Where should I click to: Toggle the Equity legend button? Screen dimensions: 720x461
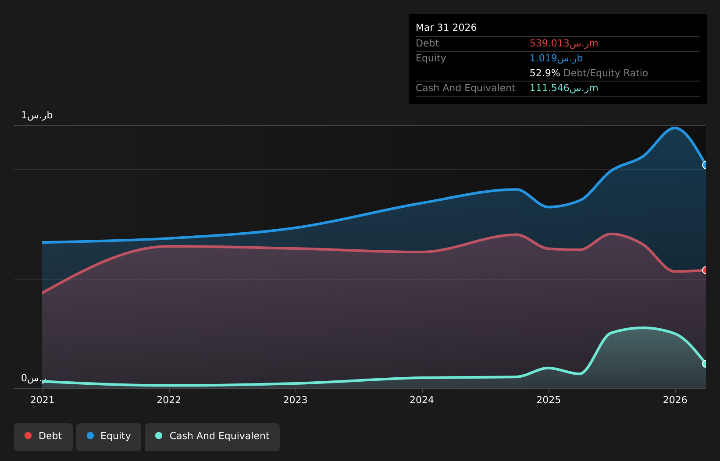[x=109, y=437]
